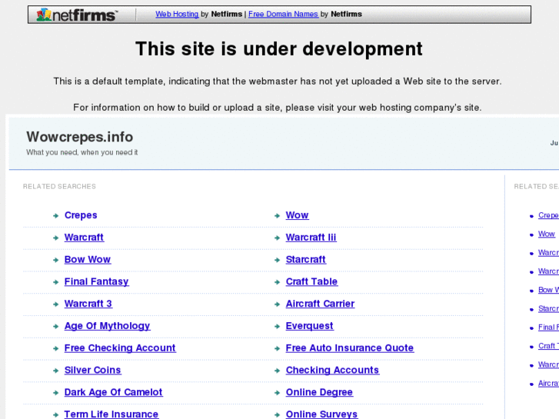Click the arrow icon beside Warcraft

pyautogui.click(x=55, y=238)
